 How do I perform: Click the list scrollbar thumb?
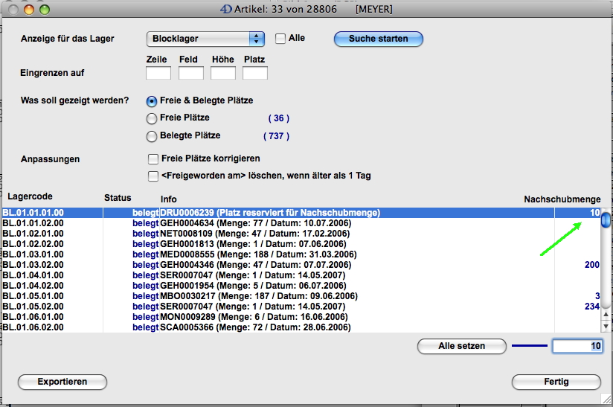coord(606,219)
